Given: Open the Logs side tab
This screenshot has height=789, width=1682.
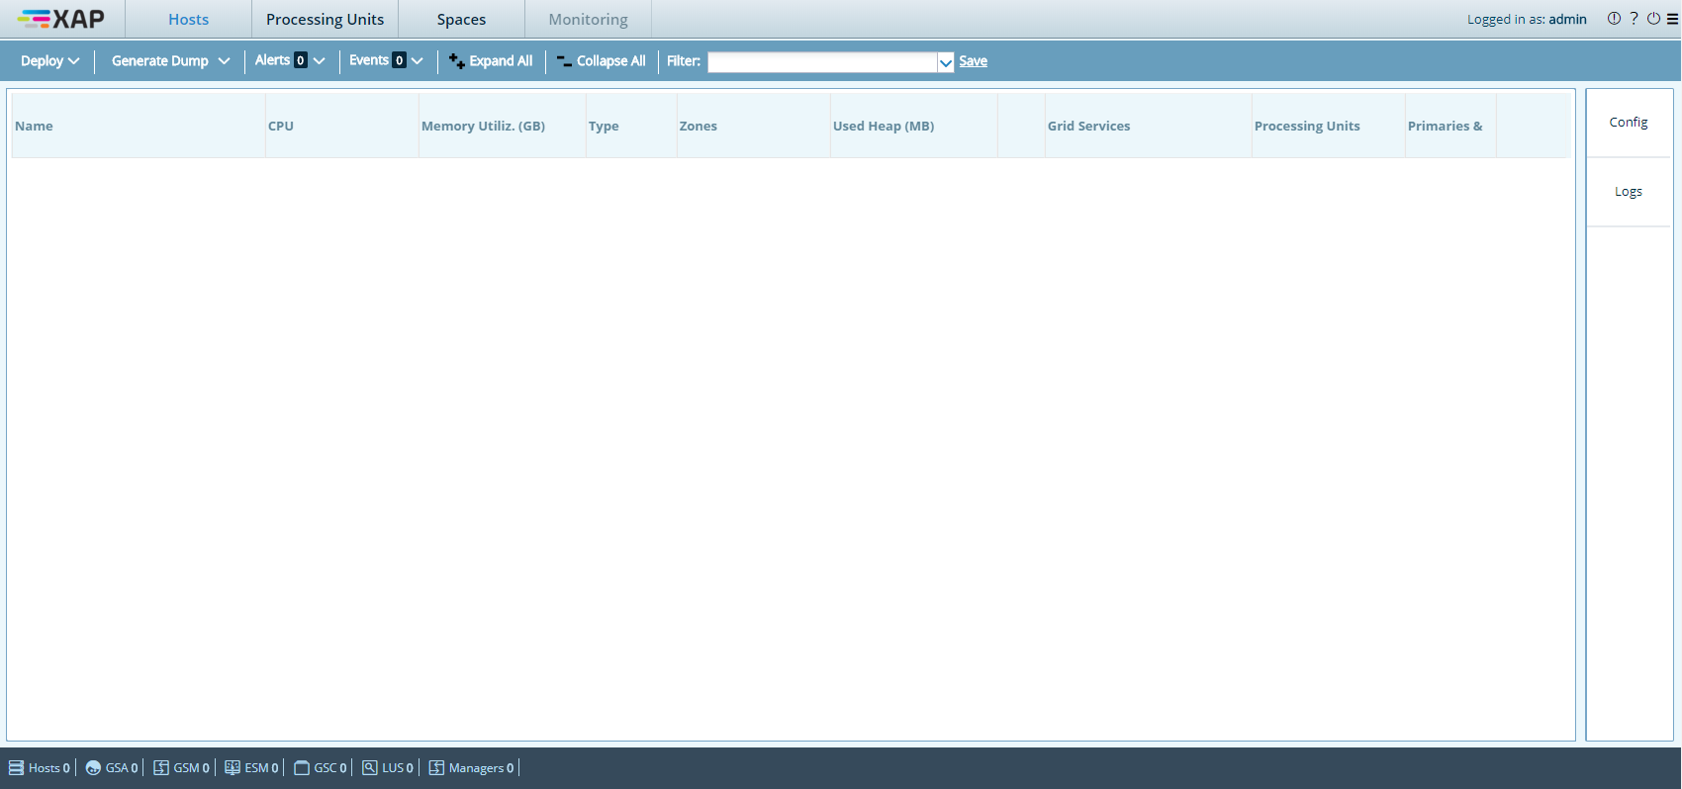Looking at the screenshot, I should click(x=1629, y=192).
